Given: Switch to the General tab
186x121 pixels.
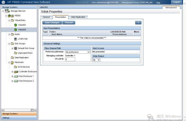Looking at the screenshot, I should coord(46,17).
